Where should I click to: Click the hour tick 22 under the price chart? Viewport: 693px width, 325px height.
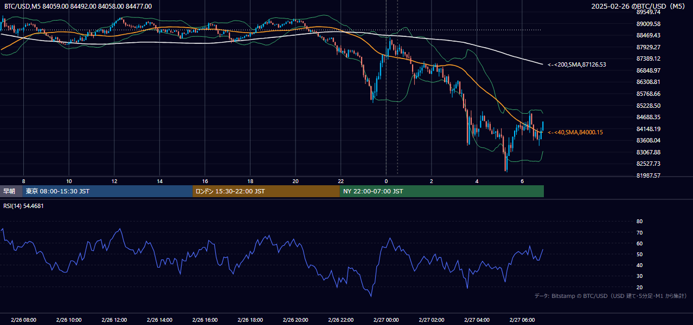(x=341, y=181)
